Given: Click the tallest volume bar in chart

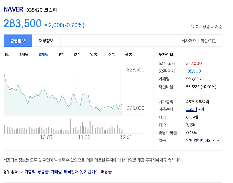Looking at the screenshot, I should [70, 126].
